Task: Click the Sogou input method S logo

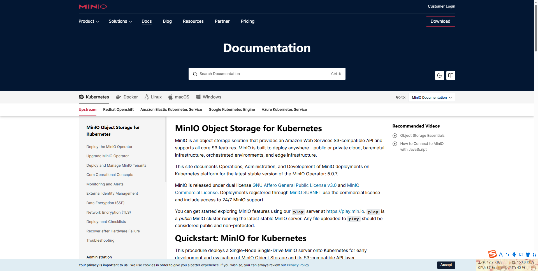Action: [x=492, y=254]
